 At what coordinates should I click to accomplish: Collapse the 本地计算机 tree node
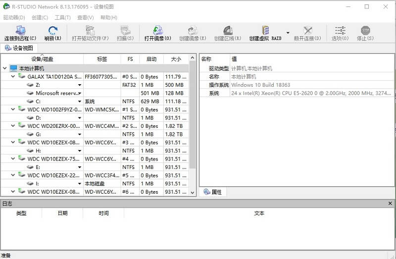pyautogui.click(x=5, y=68)
